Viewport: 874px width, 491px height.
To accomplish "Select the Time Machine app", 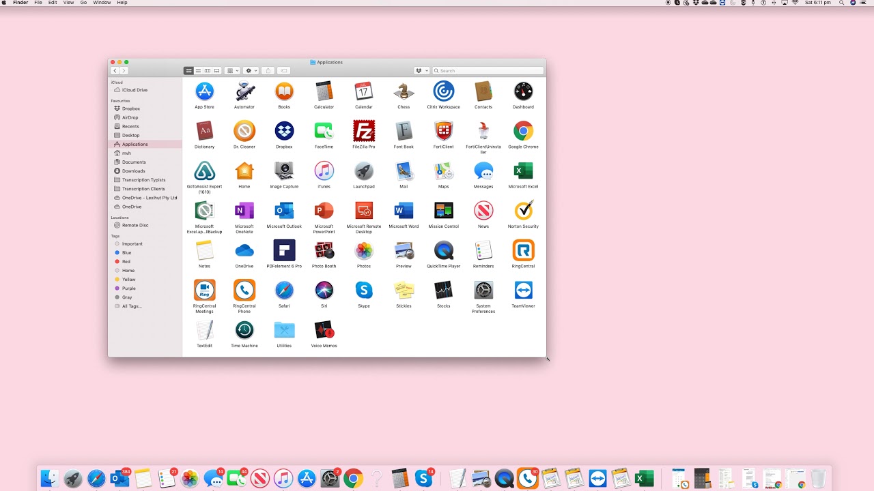I will 244,330.
